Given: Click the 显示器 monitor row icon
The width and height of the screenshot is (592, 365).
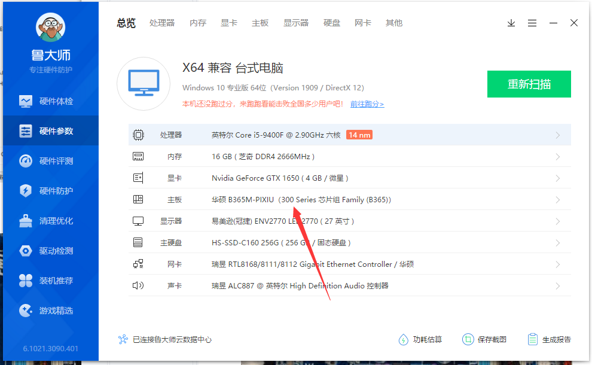Looking at the screenshot, I should click(138, 221).
